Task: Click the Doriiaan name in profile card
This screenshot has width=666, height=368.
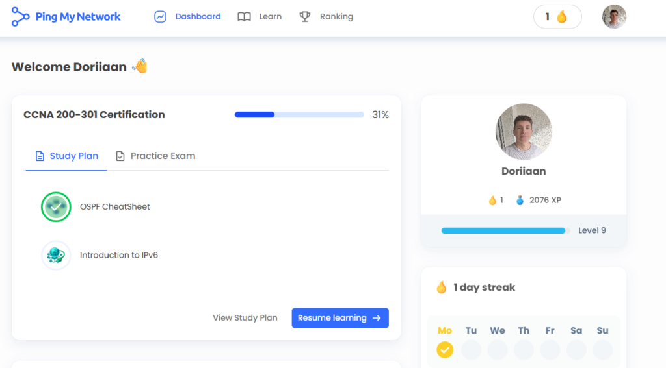Action: pos(524,171)
